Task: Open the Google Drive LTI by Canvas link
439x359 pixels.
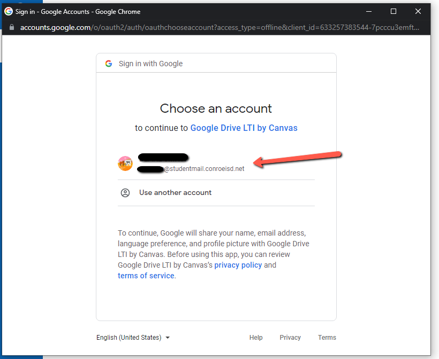Action: point(244,128)
